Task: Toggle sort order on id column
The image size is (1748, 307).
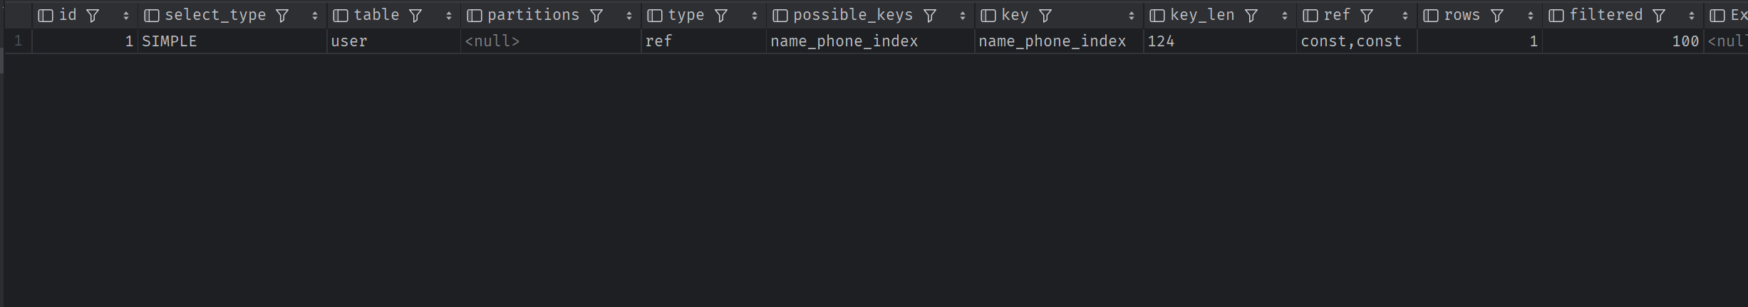Action: pyautogui.click(x=126, y=16)
